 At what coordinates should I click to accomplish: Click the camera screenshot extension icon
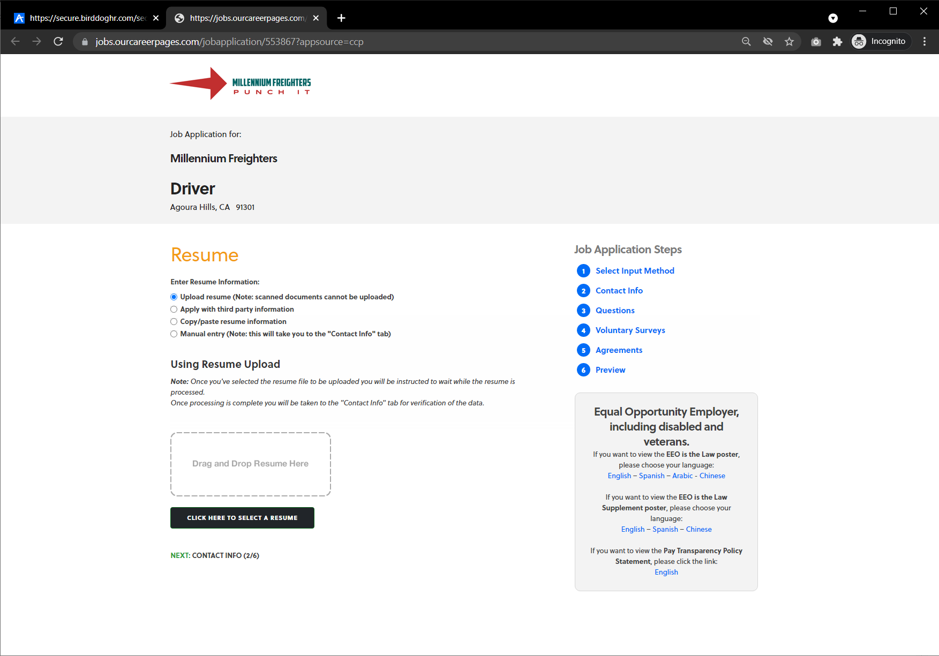click(816, 41)
